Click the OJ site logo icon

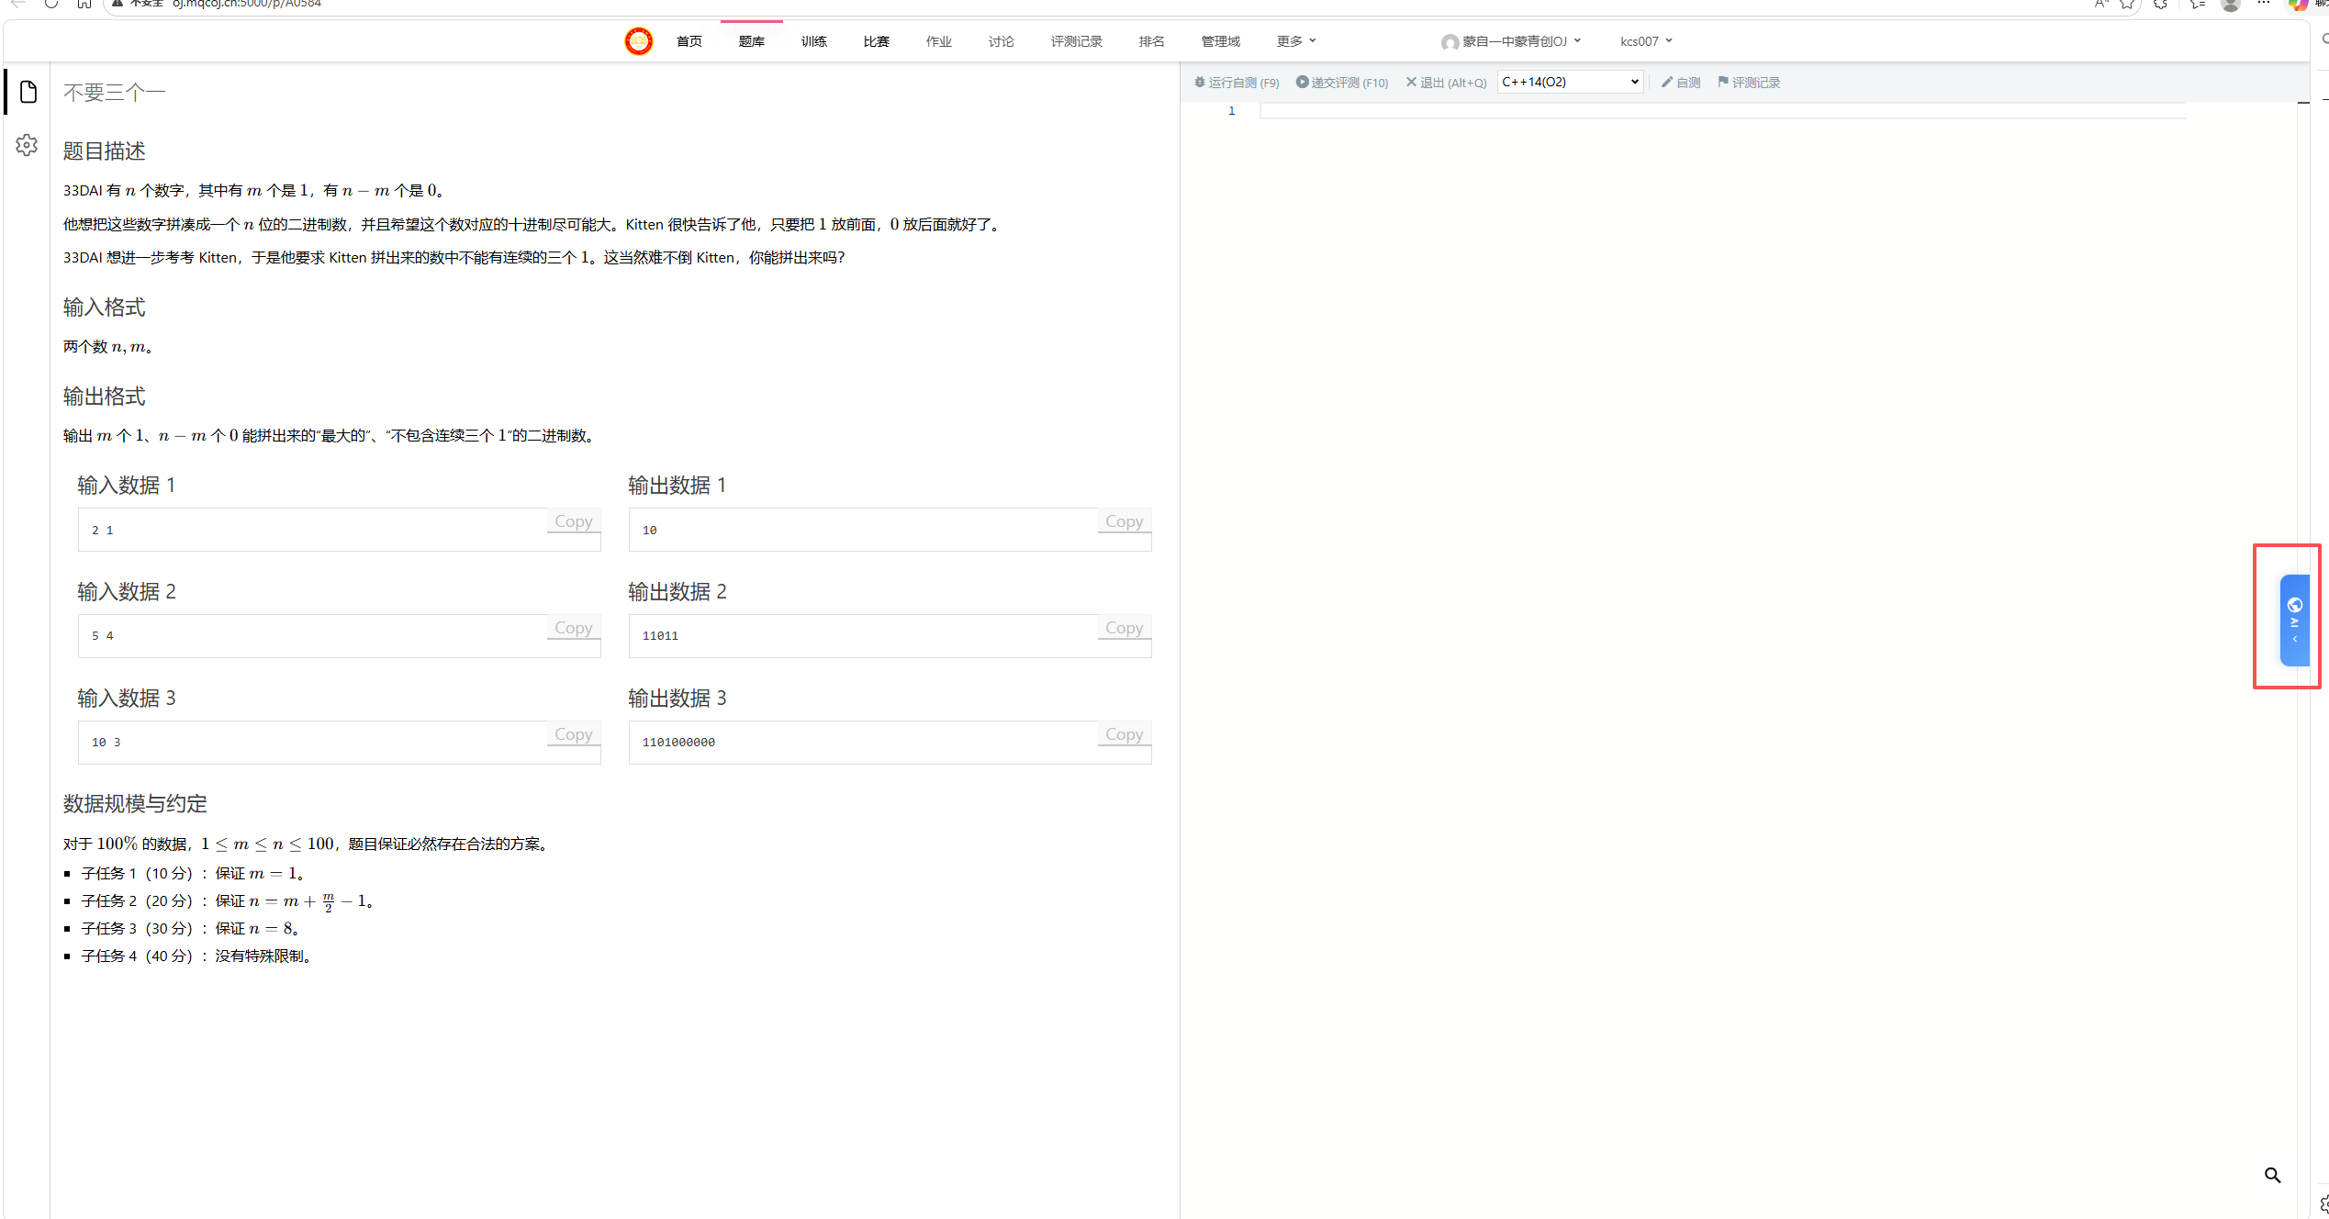pos(638,41)
